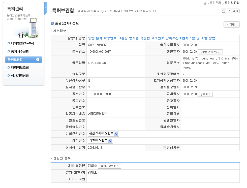Click the 공보보기 button
247x188 pixels.
point(205,94)
